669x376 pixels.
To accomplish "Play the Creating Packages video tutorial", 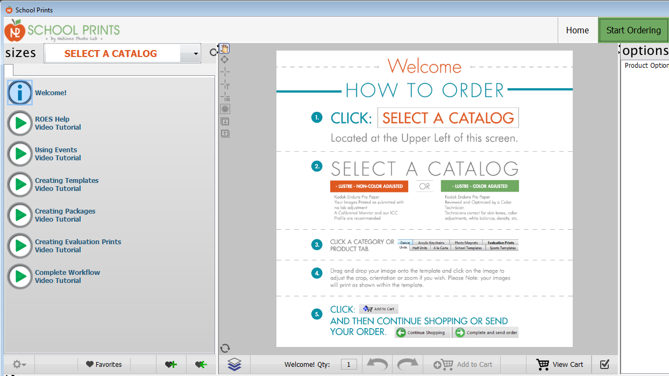I will [20, 215].
